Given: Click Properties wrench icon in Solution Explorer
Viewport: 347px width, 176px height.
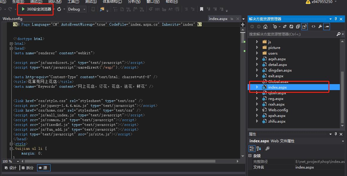Looking at the screenshot, I should 320,27.
